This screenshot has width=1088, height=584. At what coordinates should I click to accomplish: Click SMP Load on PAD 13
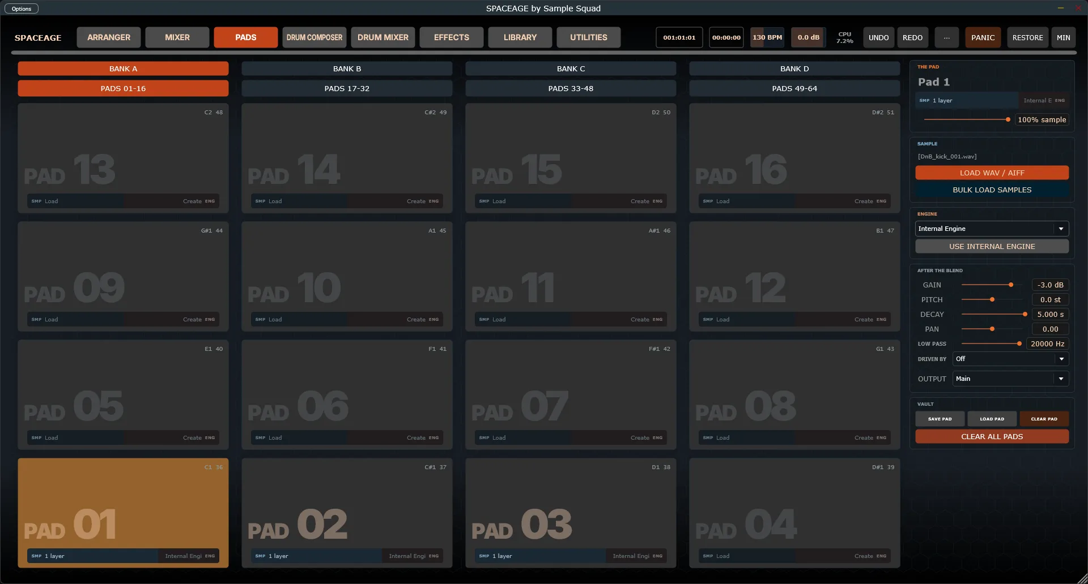point(75,201)
